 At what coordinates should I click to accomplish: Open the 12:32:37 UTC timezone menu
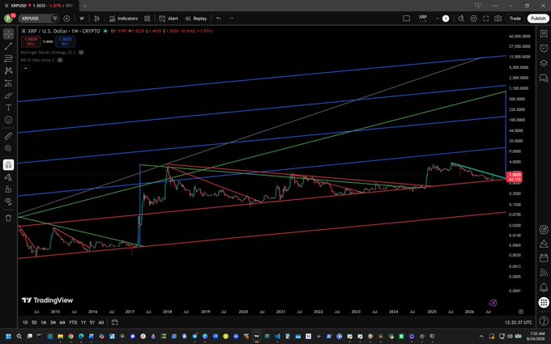pyautogui.click(x=519, y=322)
